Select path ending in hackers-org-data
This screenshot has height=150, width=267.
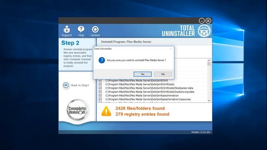click(x=150, y=92)
